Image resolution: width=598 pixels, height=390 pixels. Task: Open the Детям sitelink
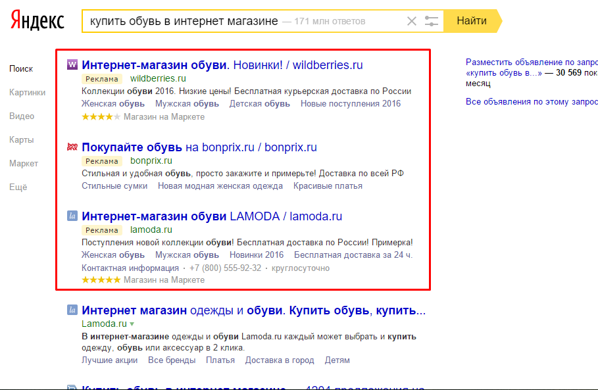tap(337, 360)
